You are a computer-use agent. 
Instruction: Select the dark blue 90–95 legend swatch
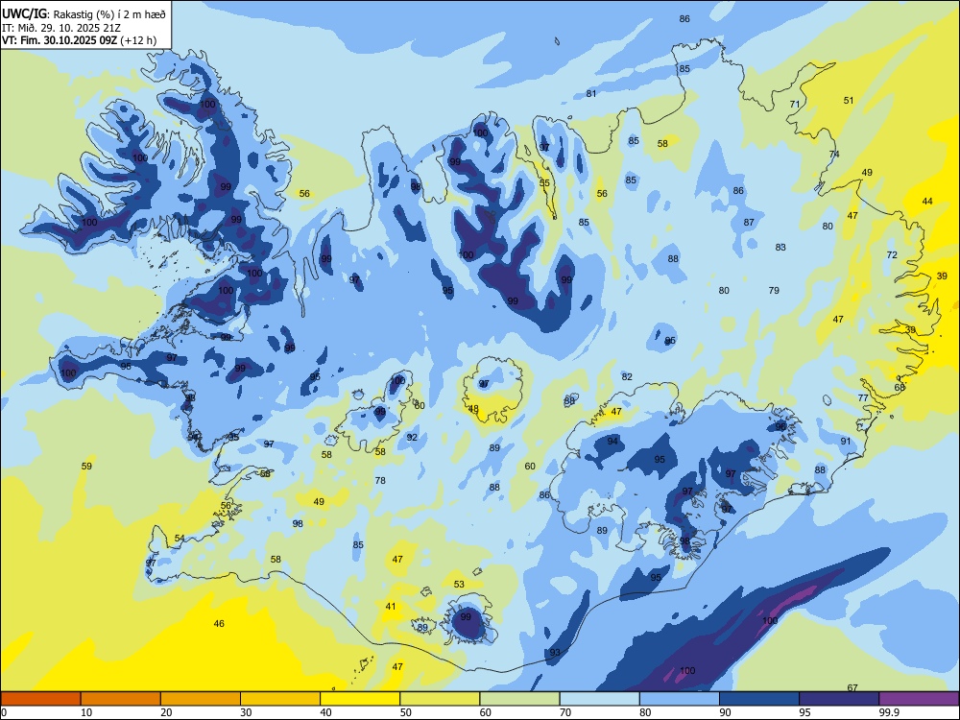coord(759,699)
